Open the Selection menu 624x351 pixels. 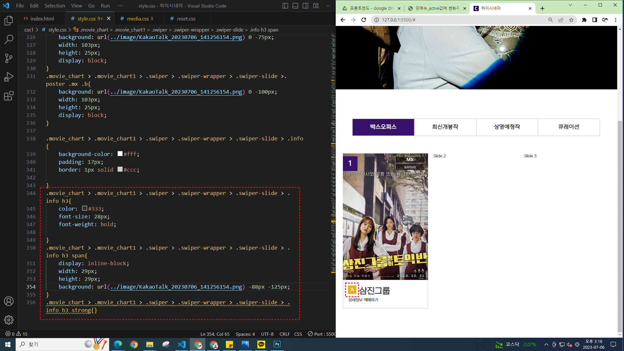55,6
